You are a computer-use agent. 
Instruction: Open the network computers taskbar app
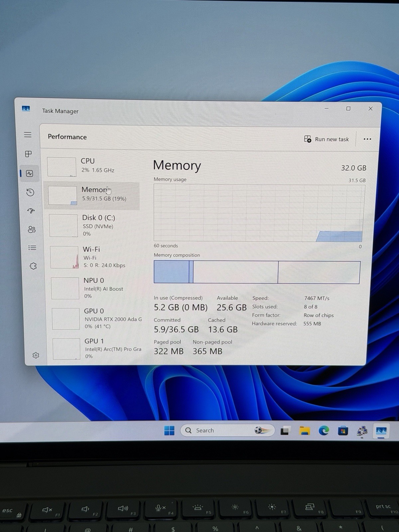click(362, 431)
